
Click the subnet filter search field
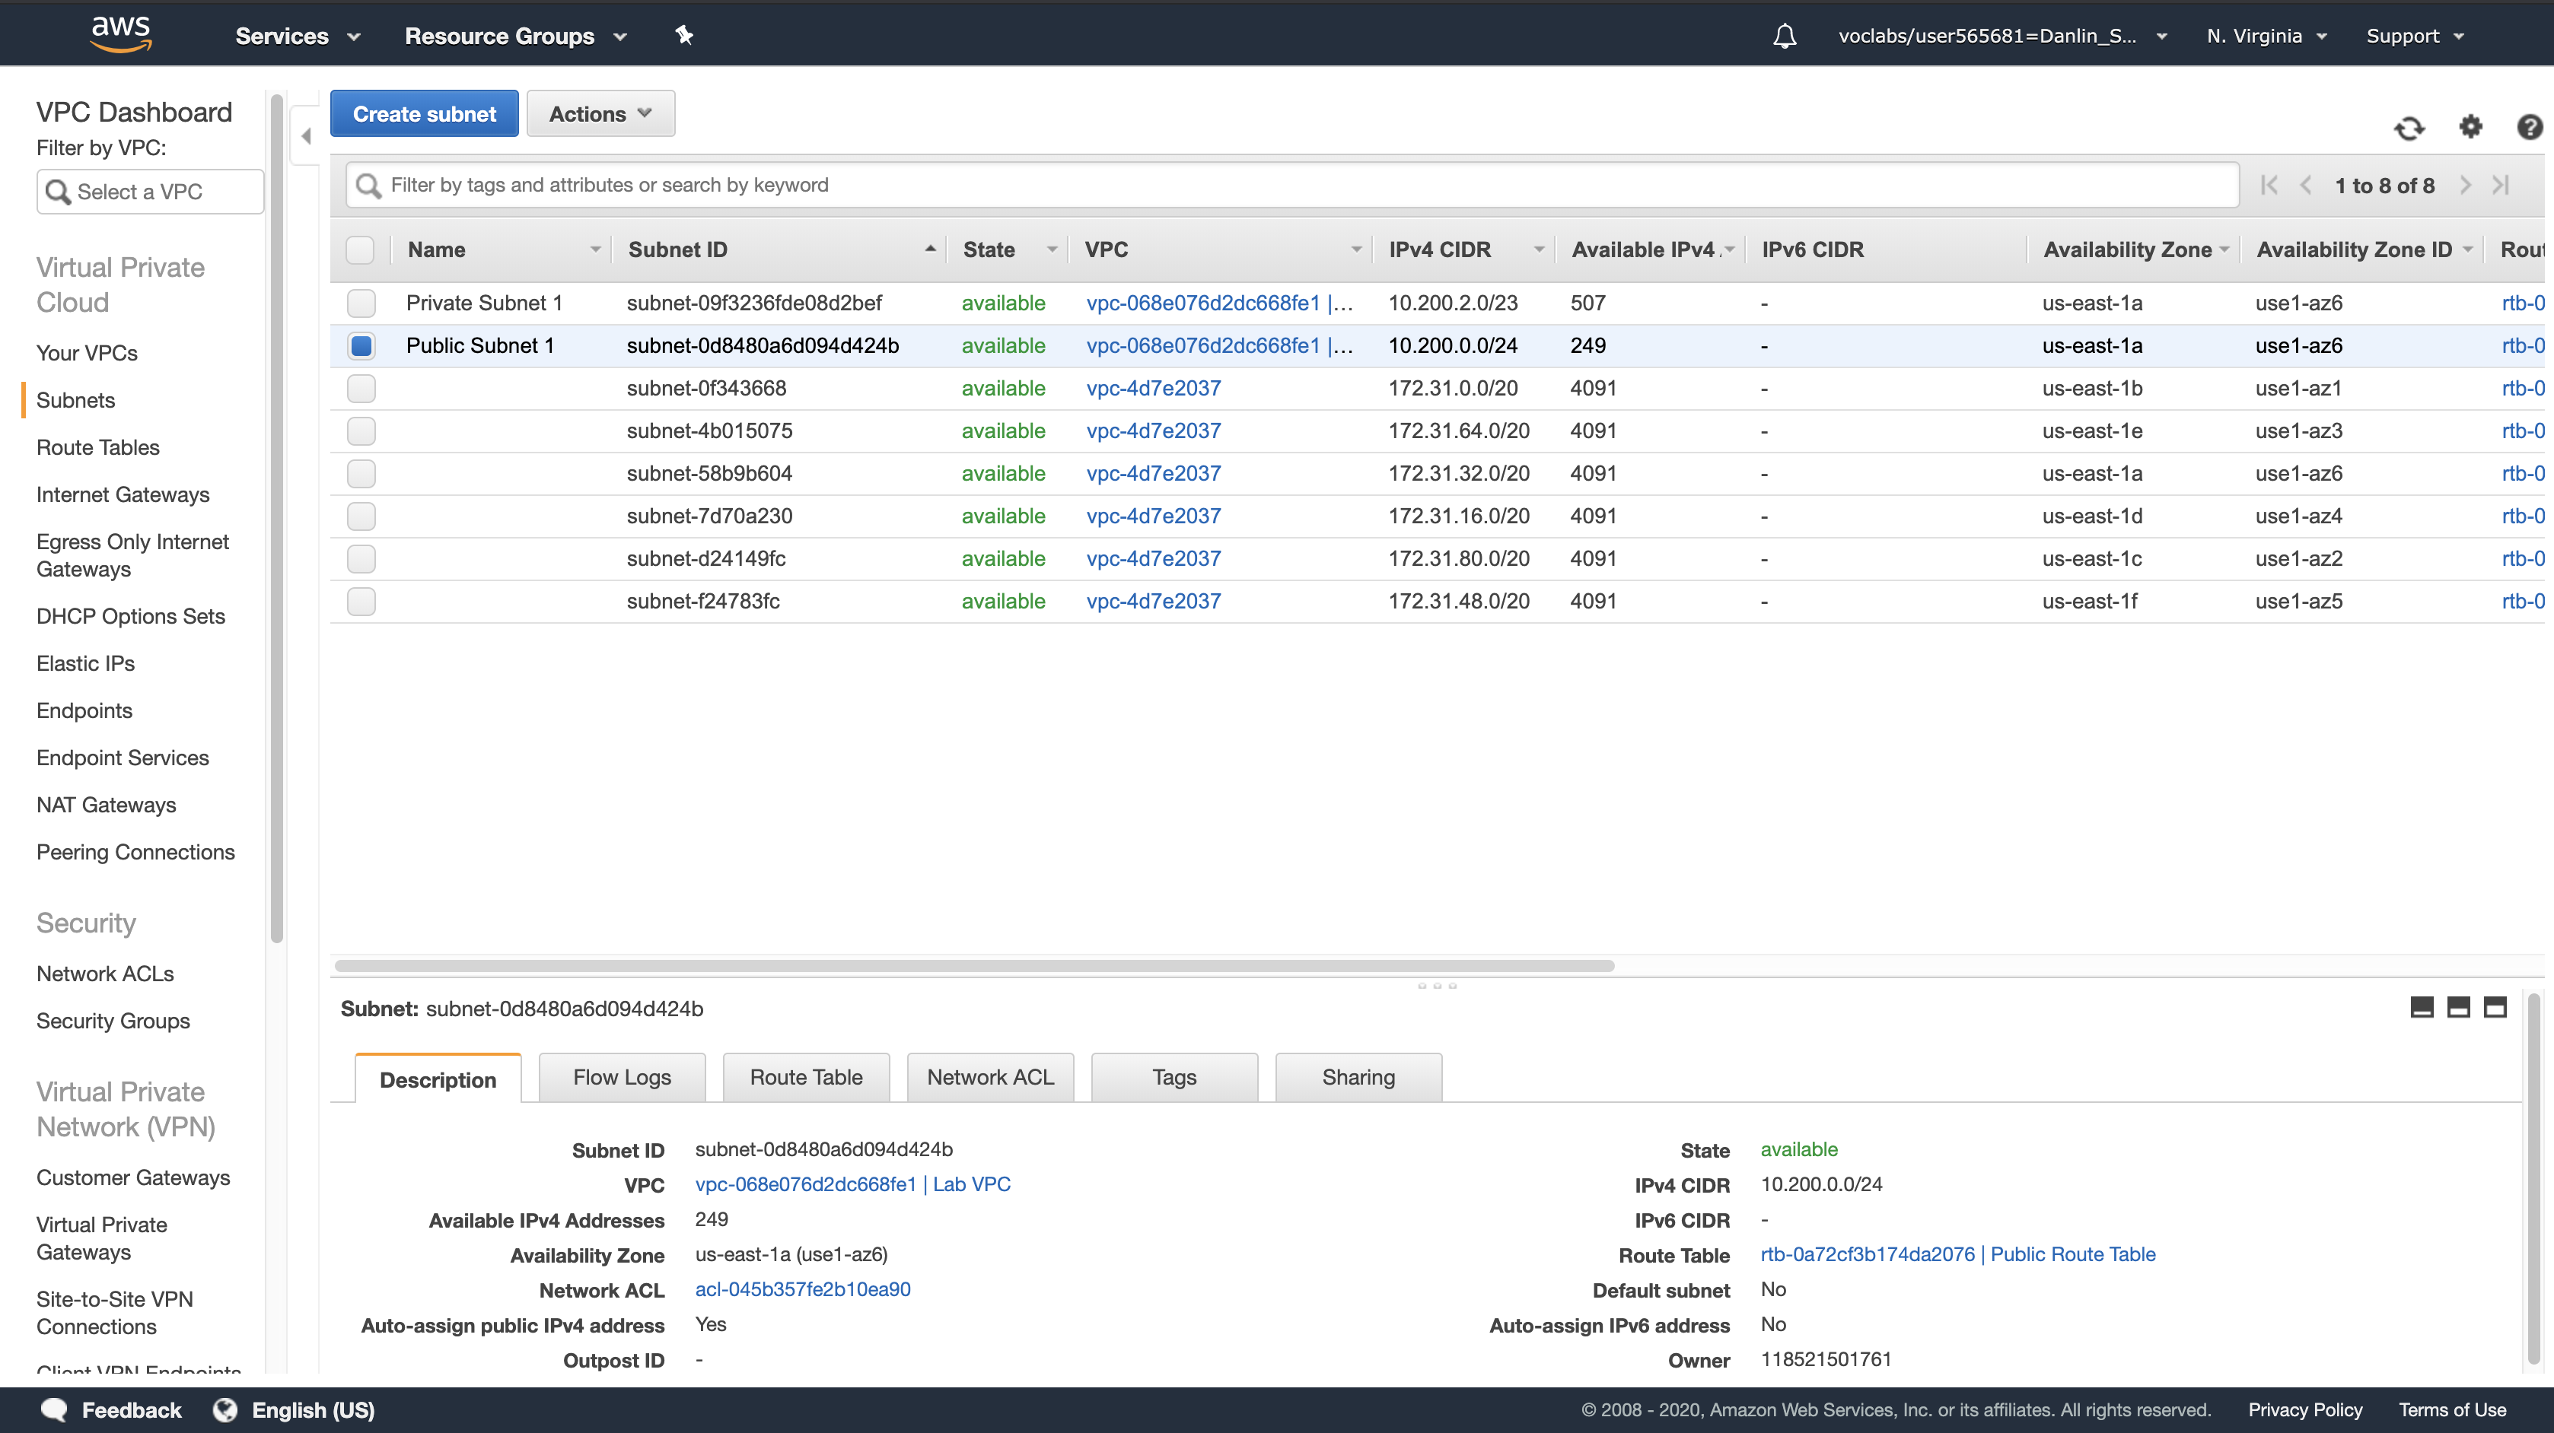[x=1289, y=186]
